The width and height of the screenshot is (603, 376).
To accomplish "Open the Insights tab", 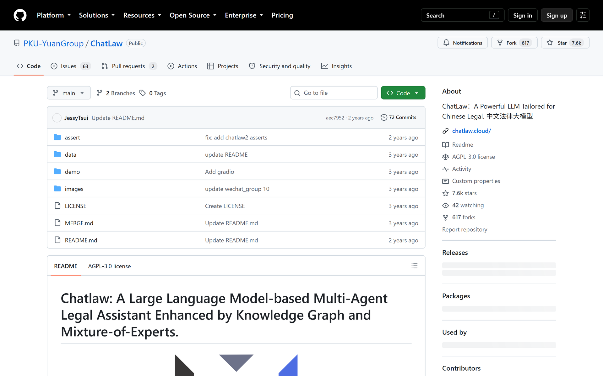I will pyautogui.click(x=336, y=66).
